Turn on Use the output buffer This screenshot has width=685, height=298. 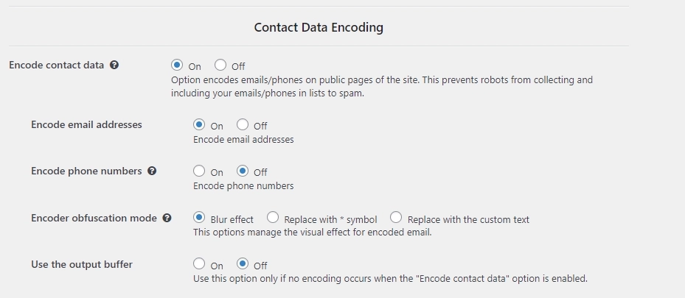(199, 264)
